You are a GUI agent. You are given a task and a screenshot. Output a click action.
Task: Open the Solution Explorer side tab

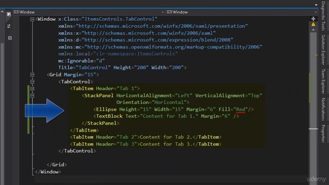323,49
